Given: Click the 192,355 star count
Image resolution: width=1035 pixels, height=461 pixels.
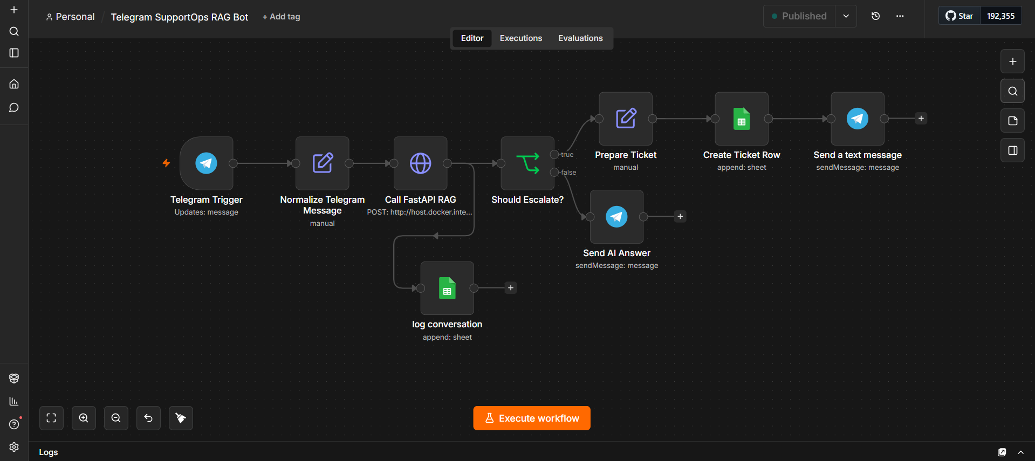Looking at the screenshot, I should point(1001,16).
